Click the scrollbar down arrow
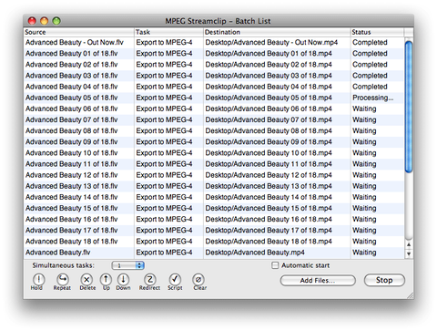Viewport: 437px width, 331px height. [409, 253]
